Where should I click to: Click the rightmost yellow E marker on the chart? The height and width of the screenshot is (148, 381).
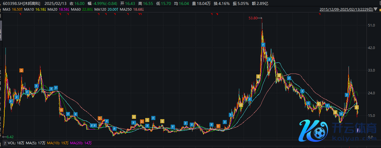click(357, 107)
